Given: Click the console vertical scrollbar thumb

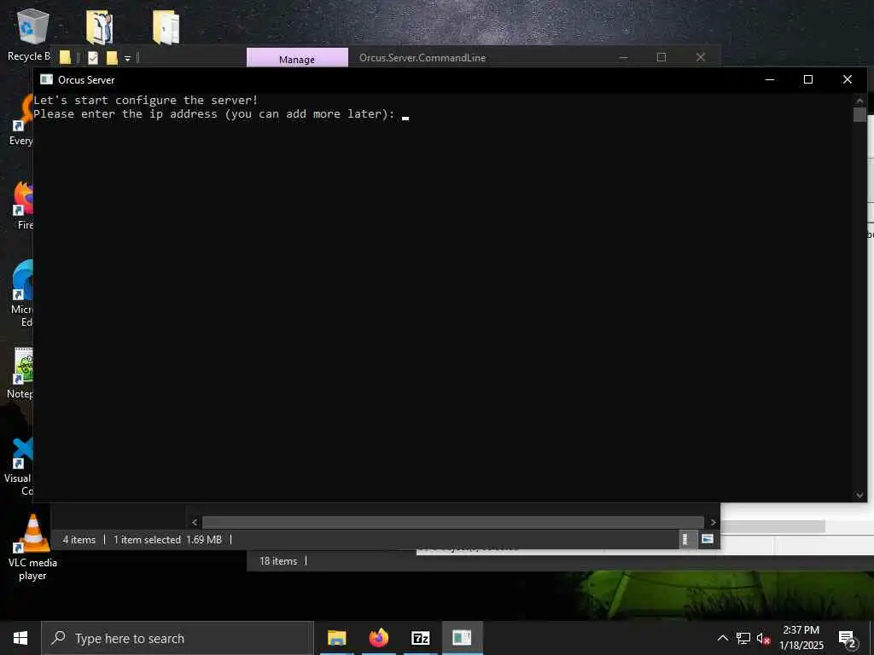Looking at the screenshot, I should (x=859, y=115).
